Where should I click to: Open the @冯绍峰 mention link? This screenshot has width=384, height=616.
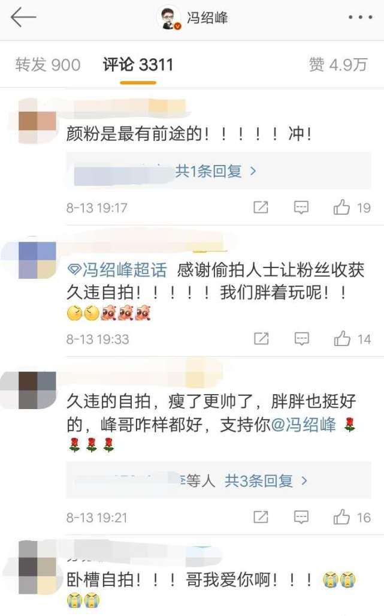[304, 425]
